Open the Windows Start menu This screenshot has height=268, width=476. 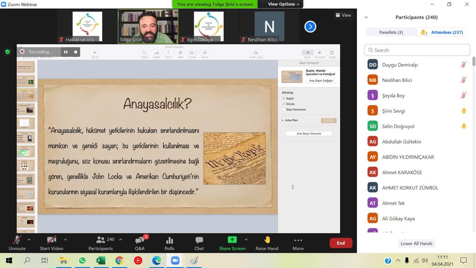9,261
